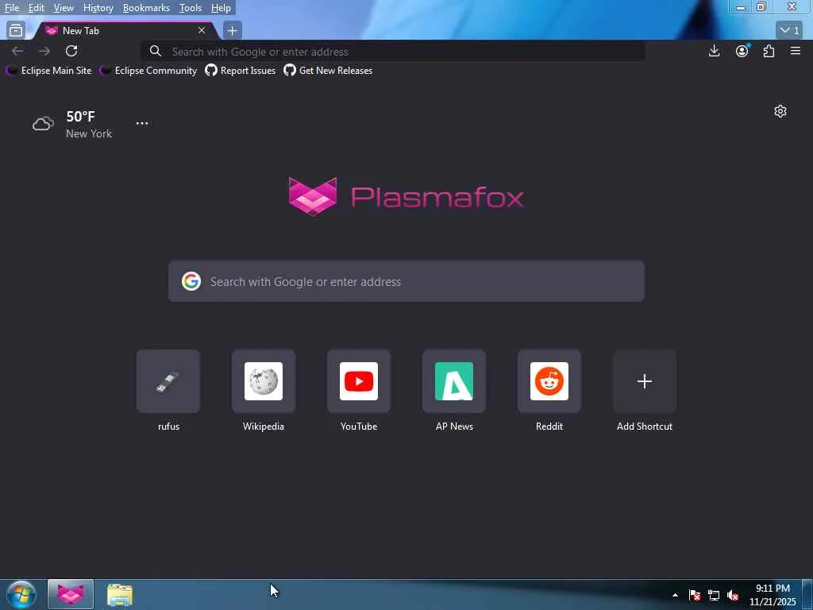Select the New Tab tab
Screen dimensions: 813x610
pyautogui.click(x=125, y=31)
